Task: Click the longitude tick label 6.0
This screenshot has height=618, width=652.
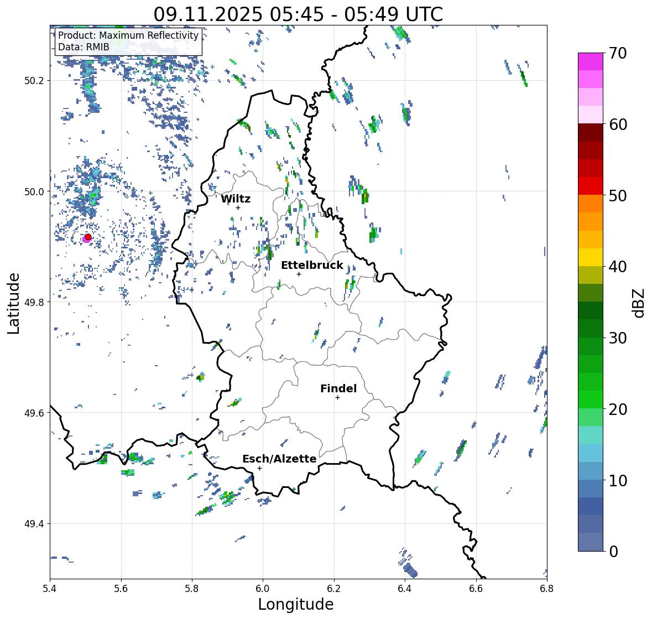Action: click(x=263, y=588)
